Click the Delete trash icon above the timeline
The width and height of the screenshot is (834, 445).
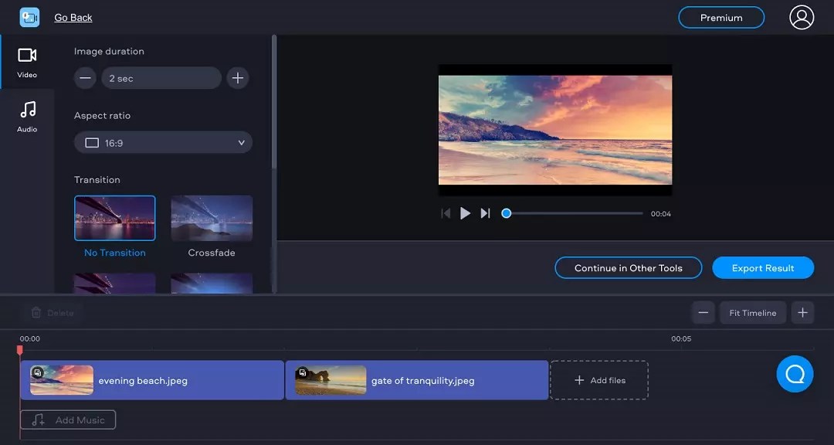(37, 313)
